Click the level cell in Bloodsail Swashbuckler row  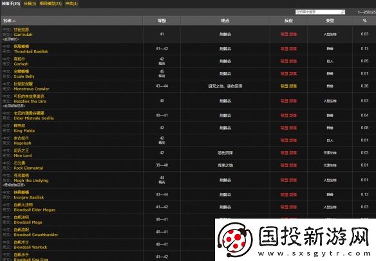tap(162, 232)
